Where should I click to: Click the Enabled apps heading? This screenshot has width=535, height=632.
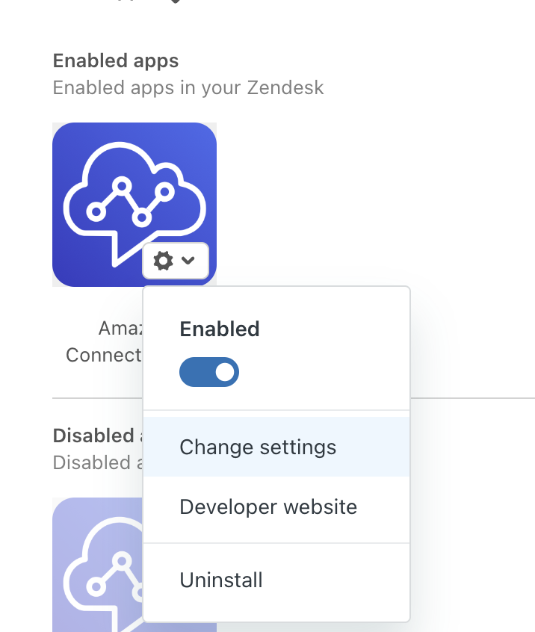116,61
